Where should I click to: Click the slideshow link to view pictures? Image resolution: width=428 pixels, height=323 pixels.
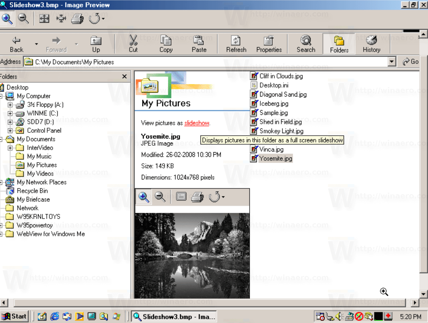coord(197,123)
